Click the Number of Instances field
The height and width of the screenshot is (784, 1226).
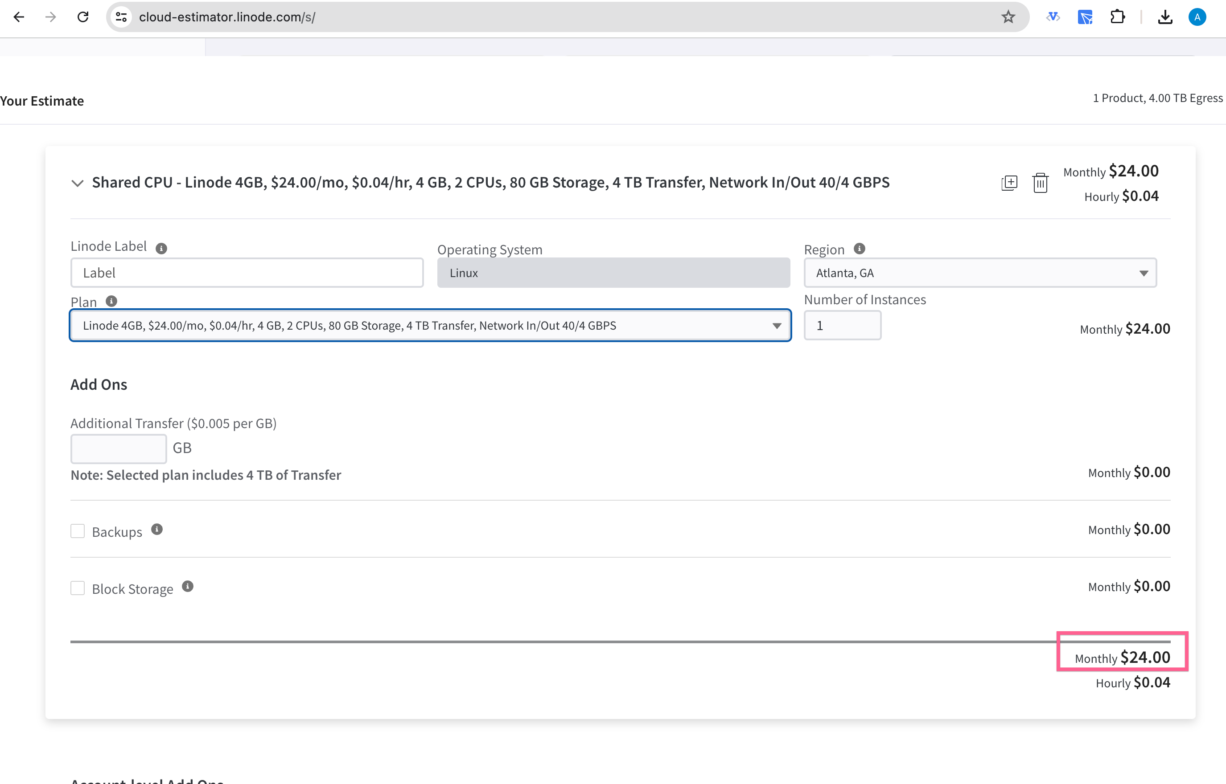[x=842, y=325]
